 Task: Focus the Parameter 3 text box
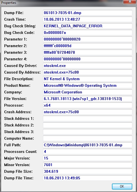pos(88,52)
